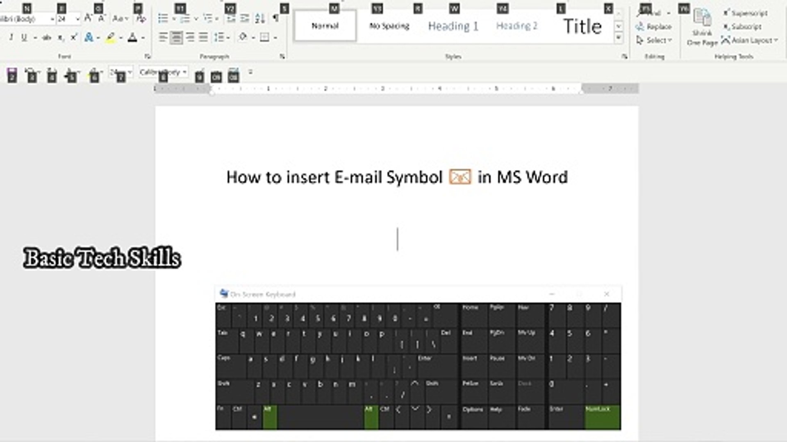This screenshot has width=787, height=442.
Task: Toggle the NumLock key on keyboard
Action: [602, 417]
